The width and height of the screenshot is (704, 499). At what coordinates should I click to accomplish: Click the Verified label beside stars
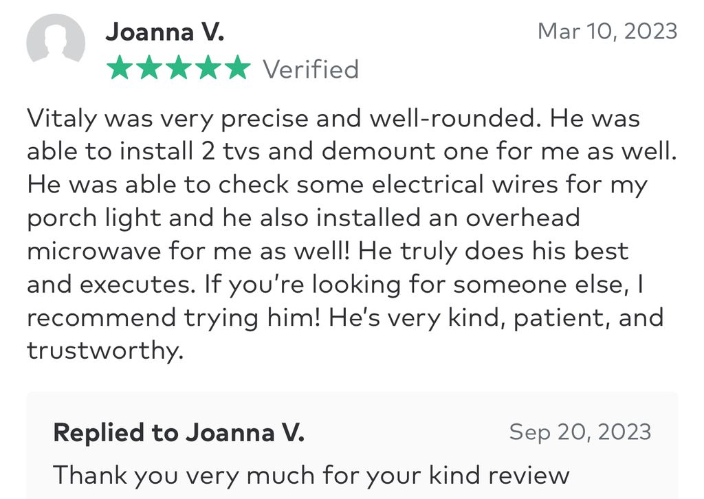pyautogui.click(x=311, y=69)
